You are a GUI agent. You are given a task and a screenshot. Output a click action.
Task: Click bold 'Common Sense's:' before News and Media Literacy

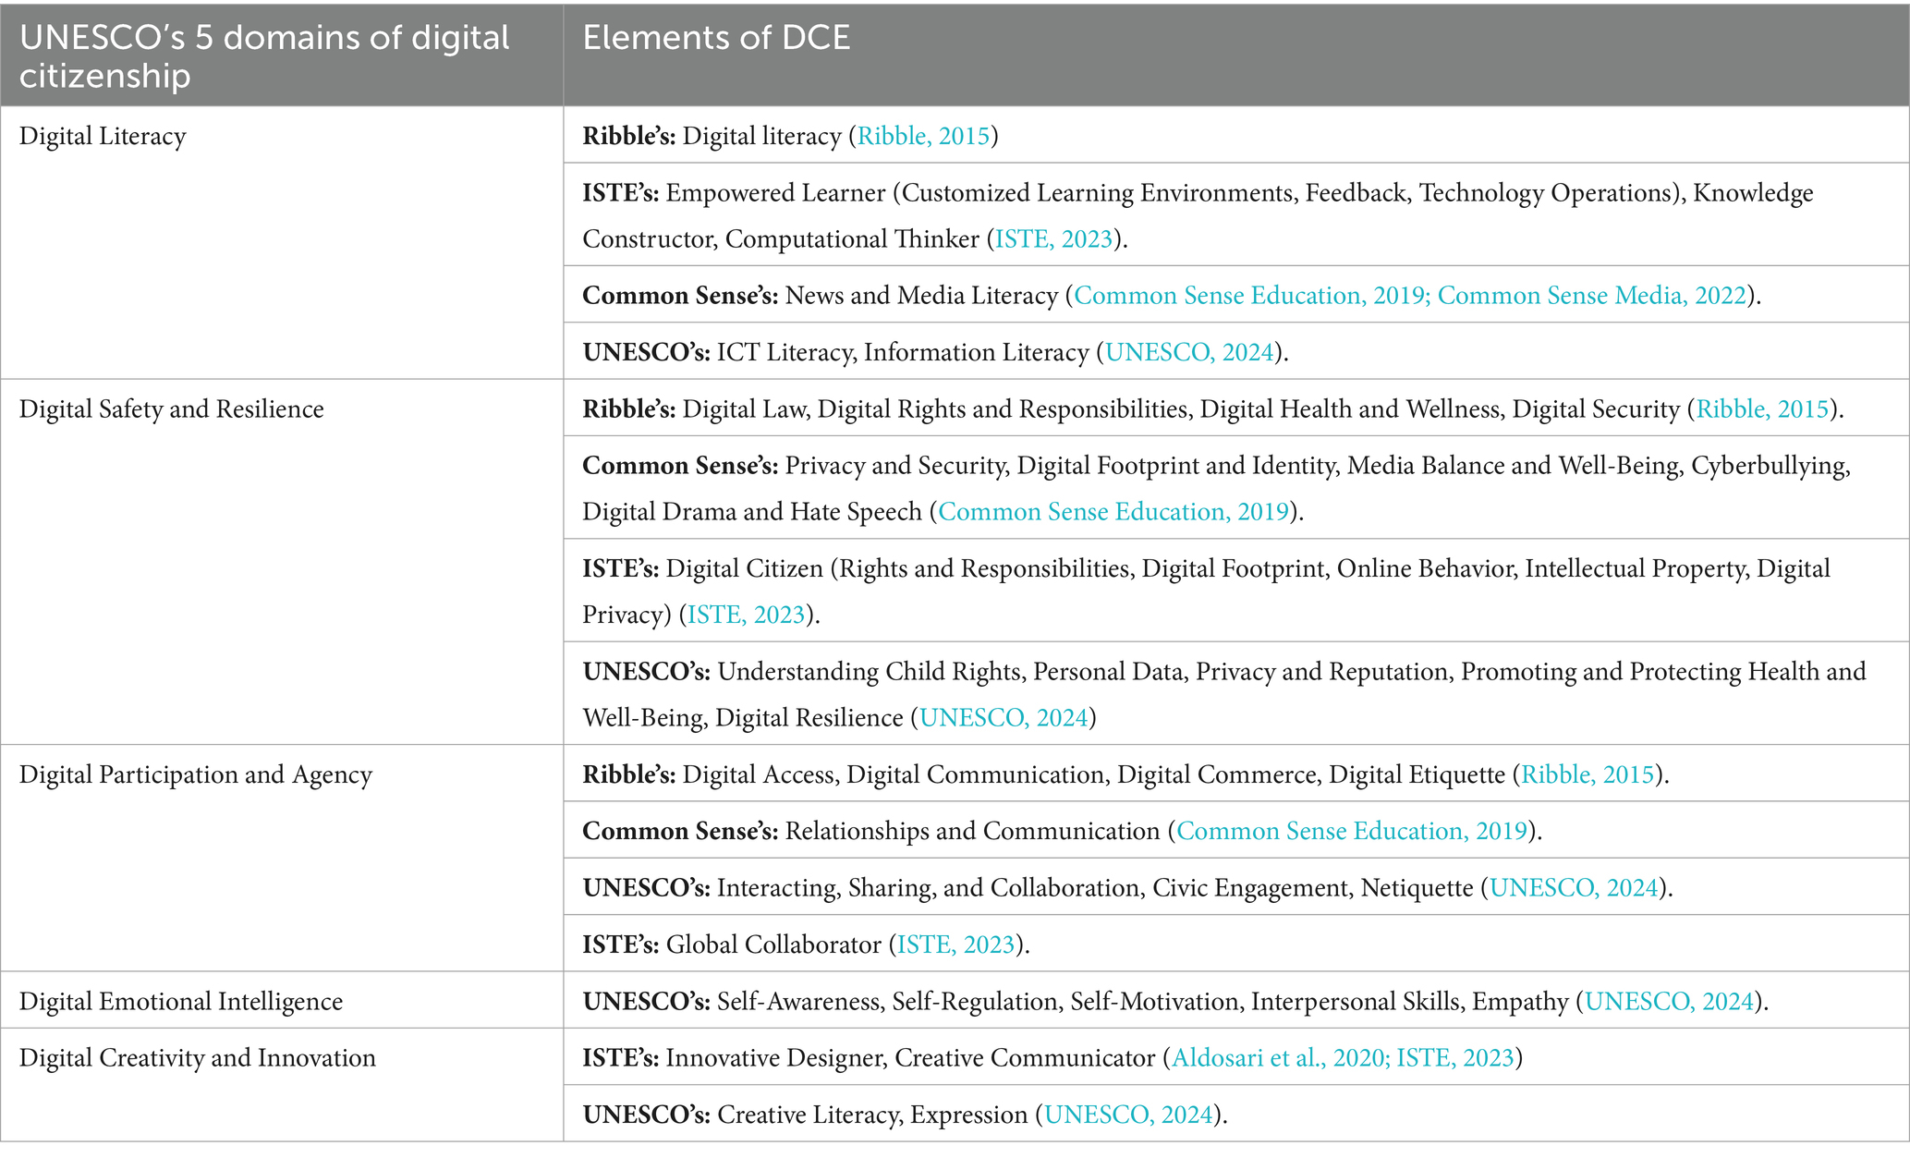pos(680,296)
